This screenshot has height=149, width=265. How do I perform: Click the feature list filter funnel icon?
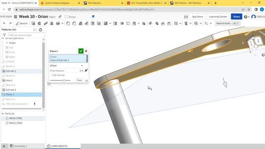tap(4, 35)
